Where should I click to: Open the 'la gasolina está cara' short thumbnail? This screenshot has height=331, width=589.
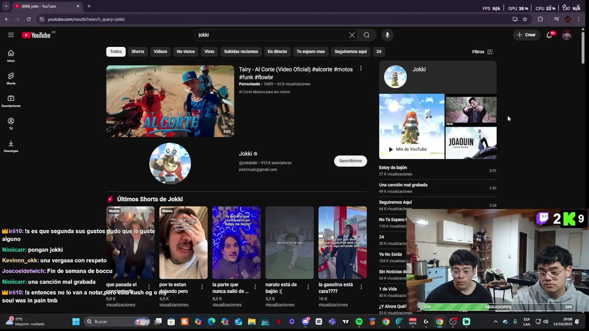coord(342,243)
